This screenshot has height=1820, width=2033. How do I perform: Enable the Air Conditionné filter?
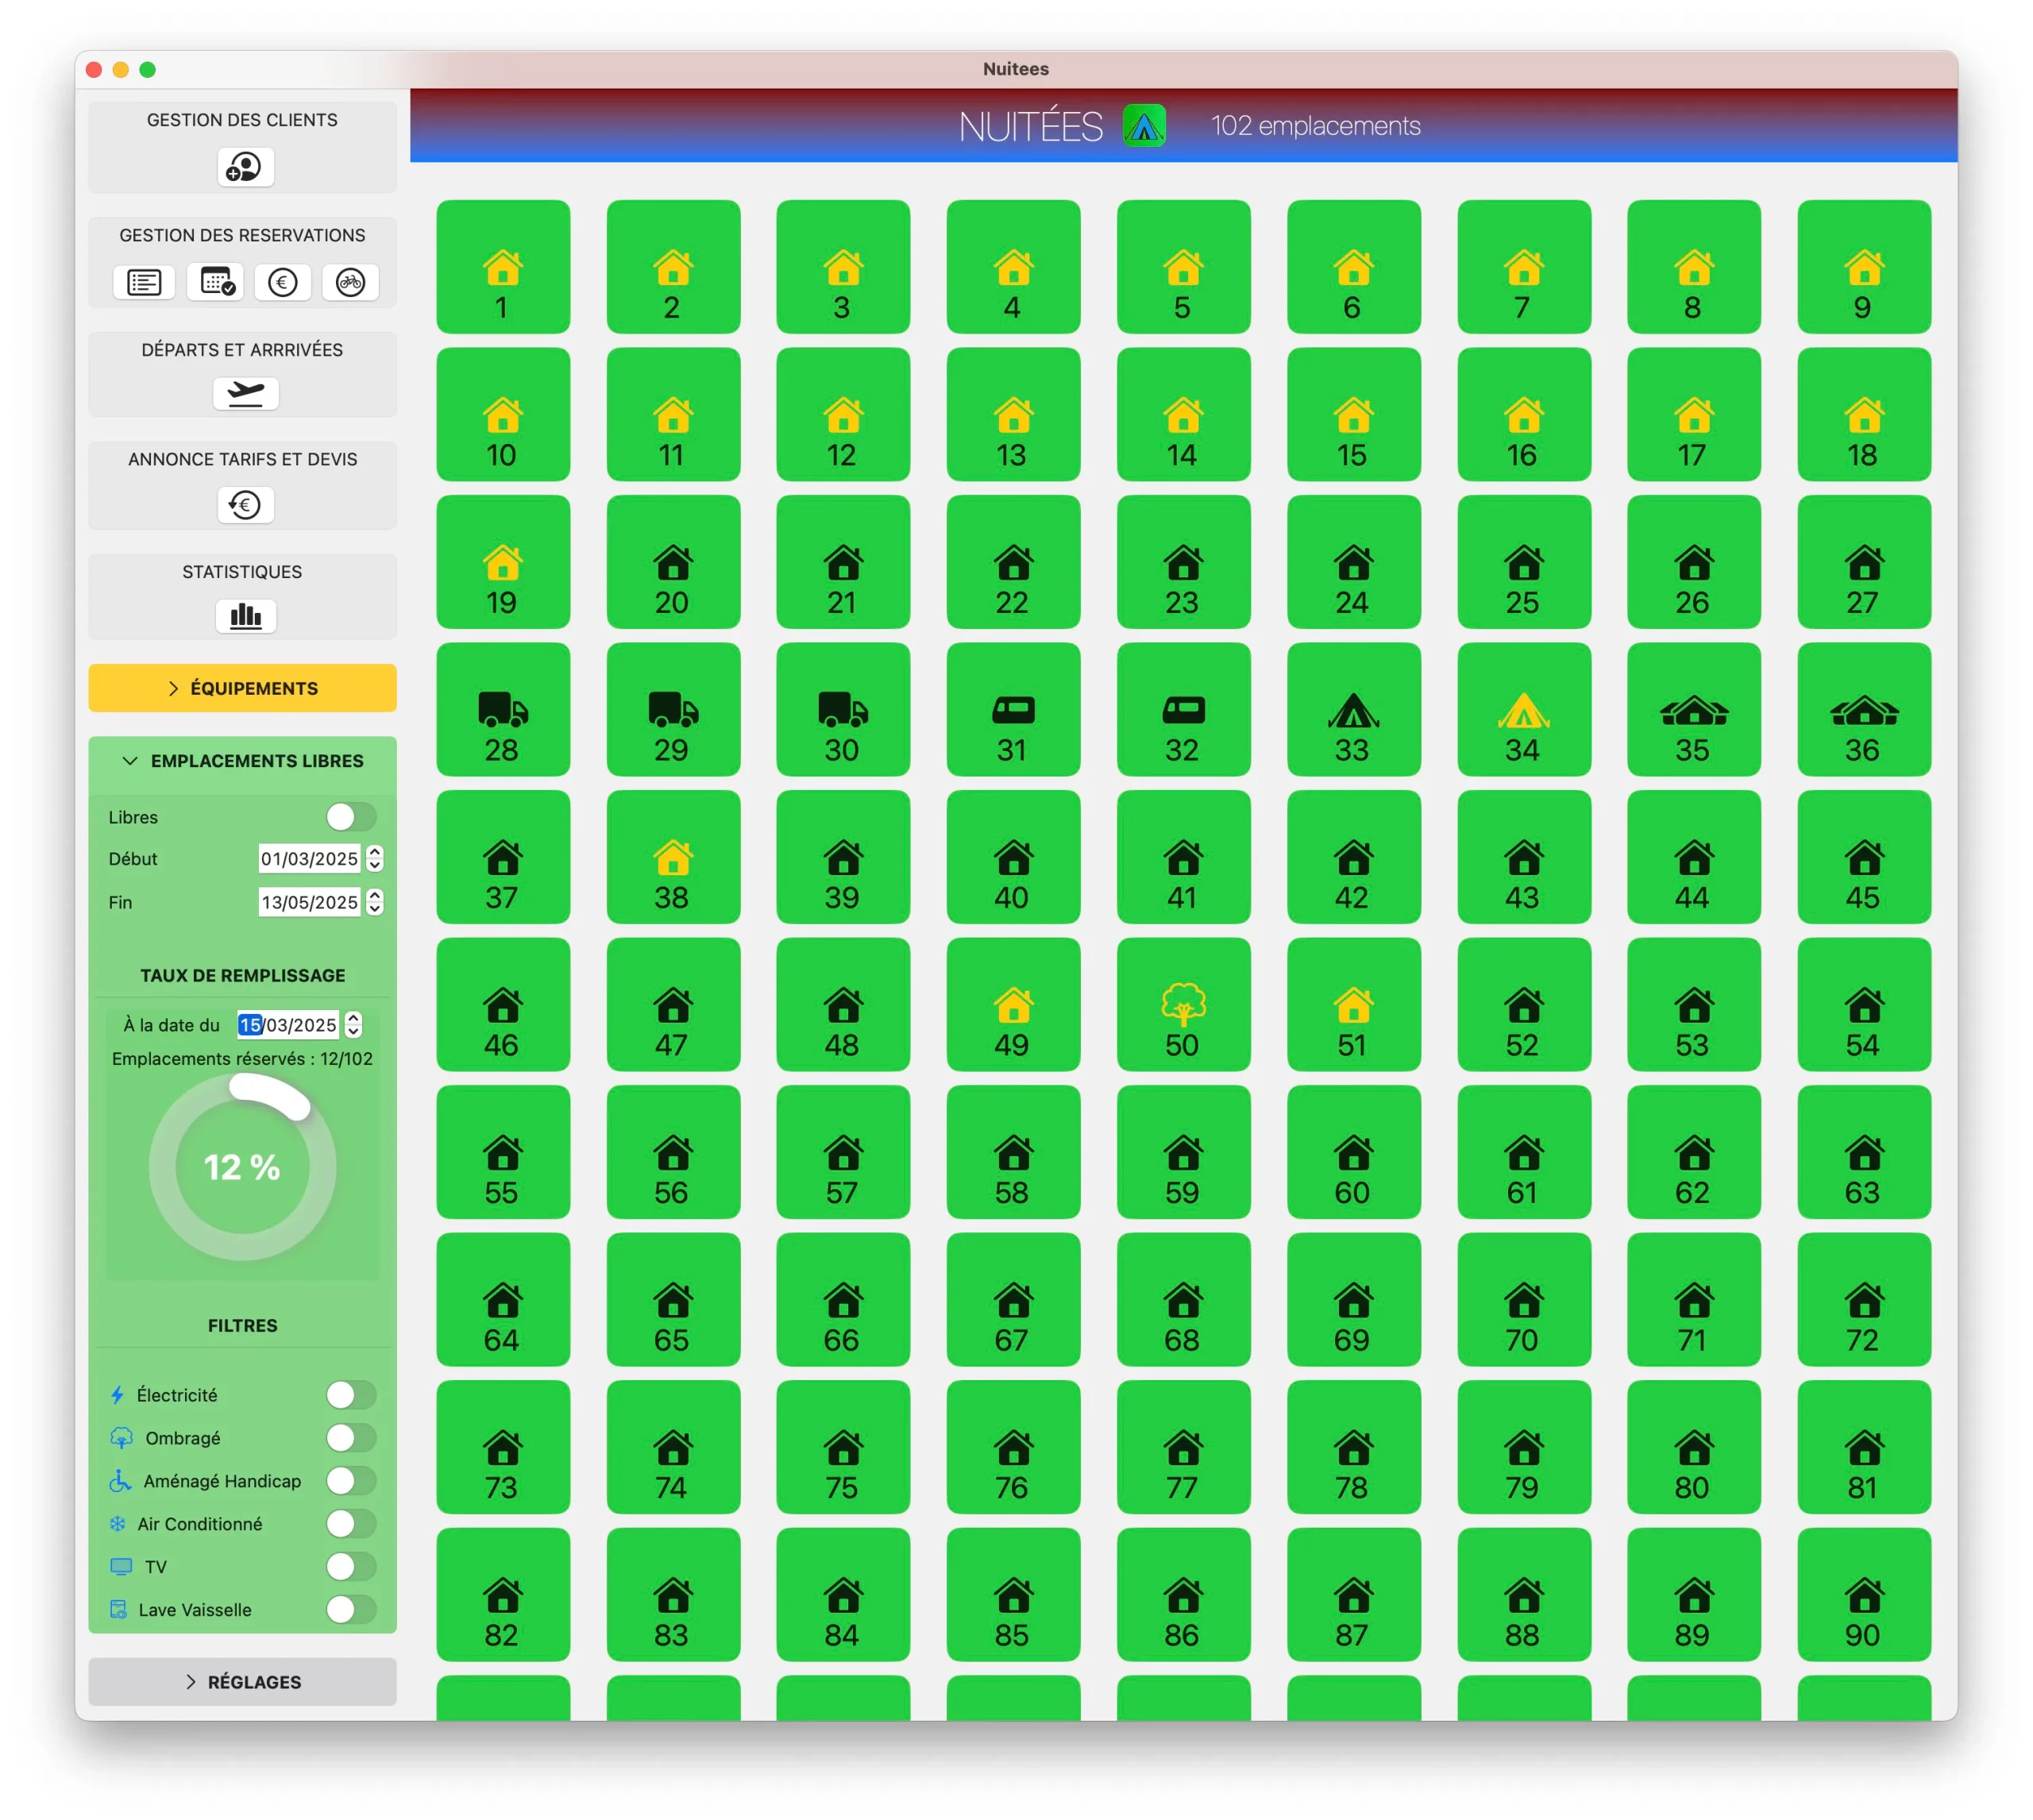pos(351,1523)
